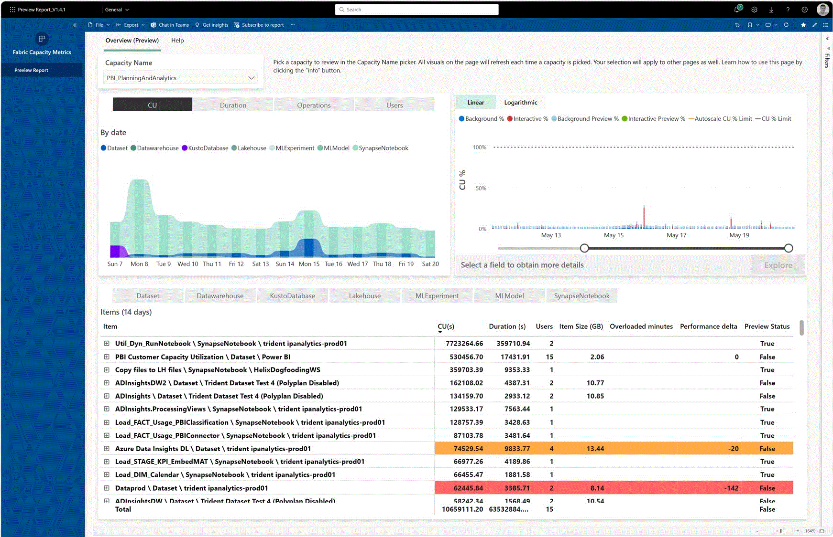Open the notifications bell
Viewport: 833px width, 537px height.
(x=737, y=9)
